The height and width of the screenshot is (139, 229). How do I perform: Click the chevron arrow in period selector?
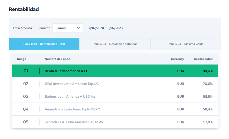(x=78, y=28)
